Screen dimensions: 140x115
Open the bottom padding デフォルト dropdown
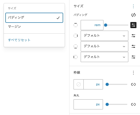pyautogui.click(x=104, y=46)
